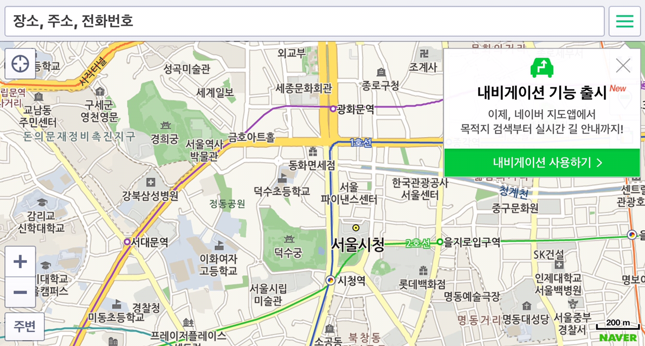Click the 한국관광공사 서울센터 label
The width and height of the screenshot is (645, 346).
(x=420, y=189)
